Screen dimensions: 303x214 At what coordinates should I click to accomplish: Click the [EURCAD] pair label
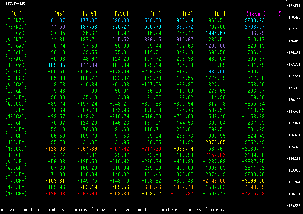click(16, 33)
